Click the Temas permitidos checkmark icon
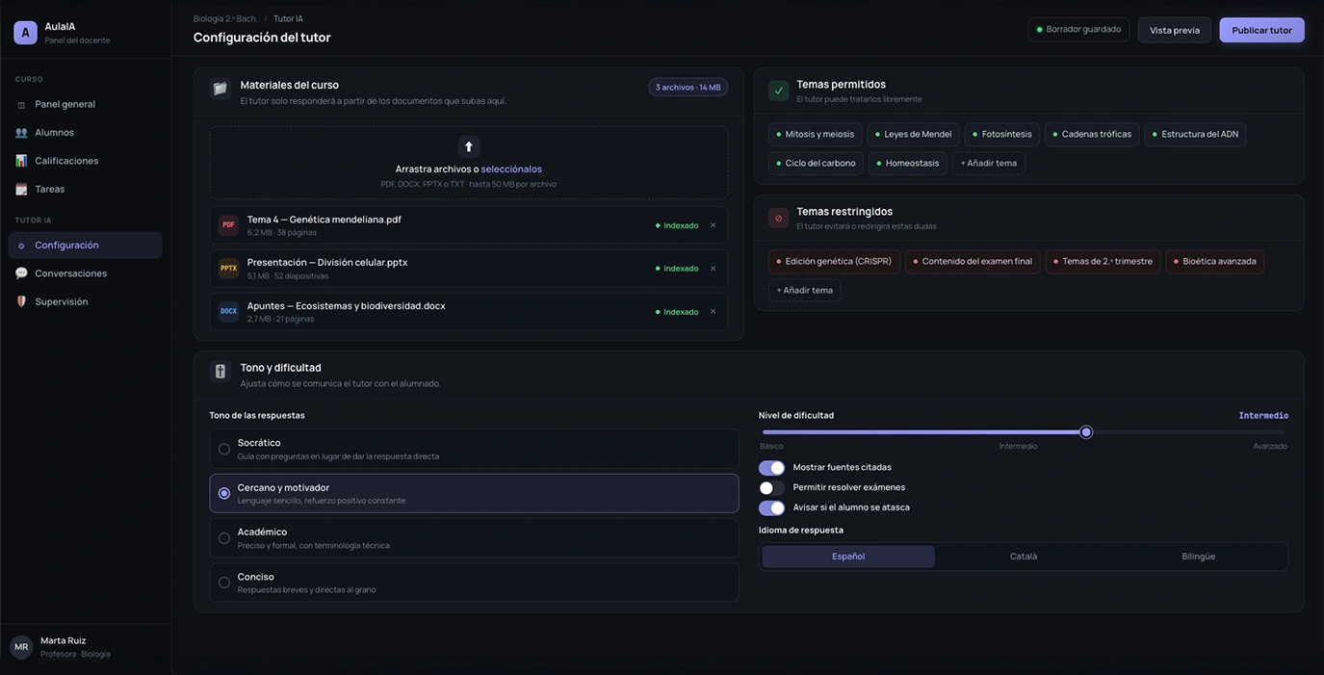 tap(779, 91)
